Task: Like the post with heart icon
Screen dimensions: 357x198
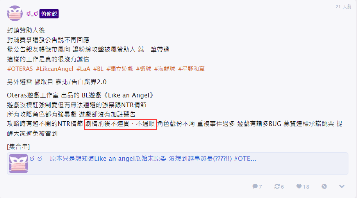Action: pos(299,187)
